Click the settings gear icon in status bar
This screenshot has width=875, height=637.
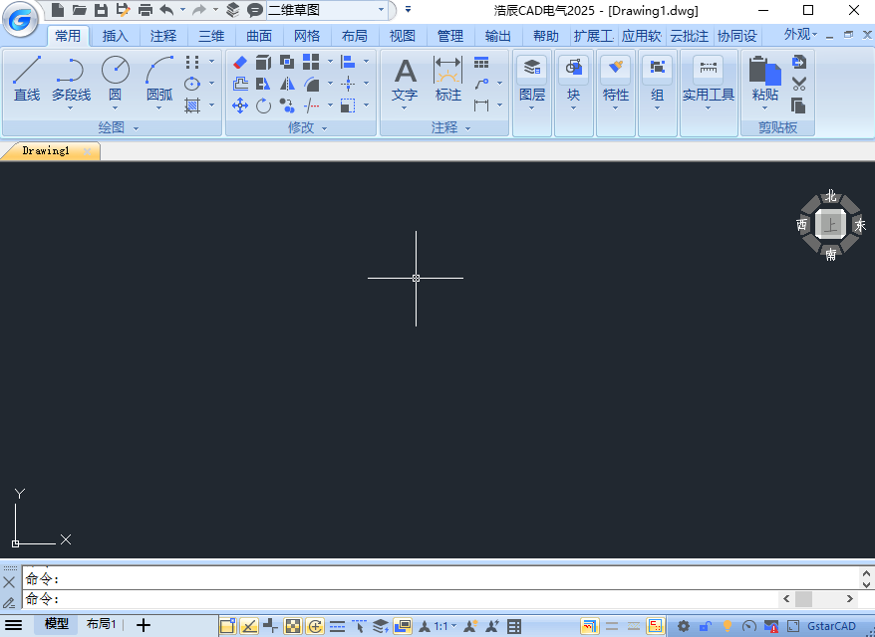coord(683,626)
